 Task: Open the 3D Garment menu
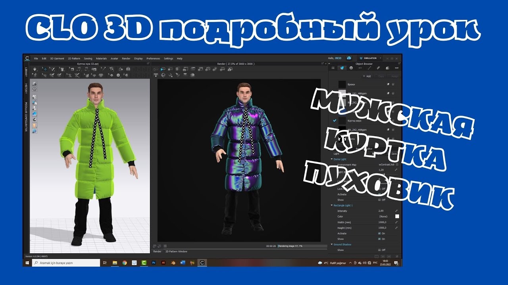point(57,59)
